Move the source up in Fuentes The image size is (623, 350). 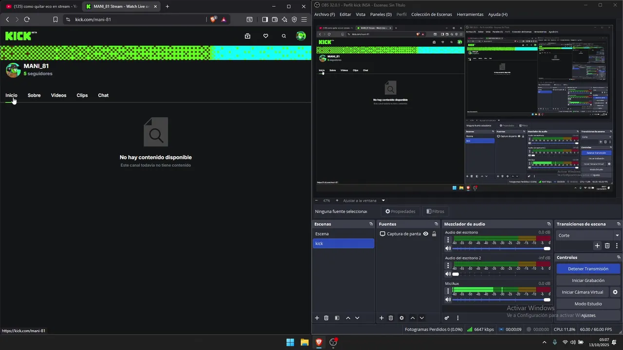coord(413,318)
